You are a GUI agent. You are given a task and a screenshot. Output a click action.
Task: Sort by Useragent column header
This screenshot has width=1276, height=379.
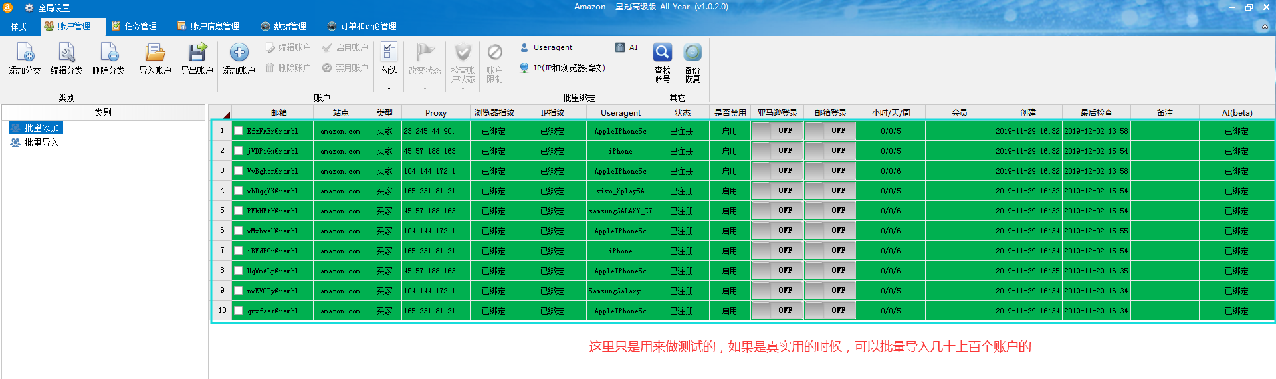(621, 112)
